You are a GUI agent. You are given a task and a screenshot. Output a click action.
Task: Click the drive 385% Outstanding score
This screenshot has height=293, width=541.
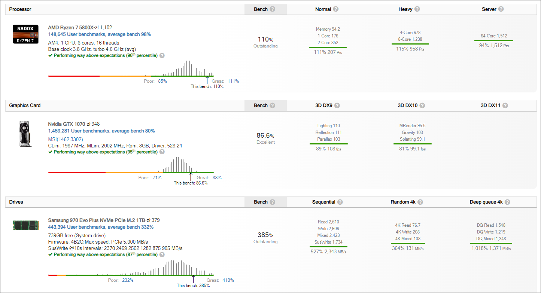click(265, 238)
